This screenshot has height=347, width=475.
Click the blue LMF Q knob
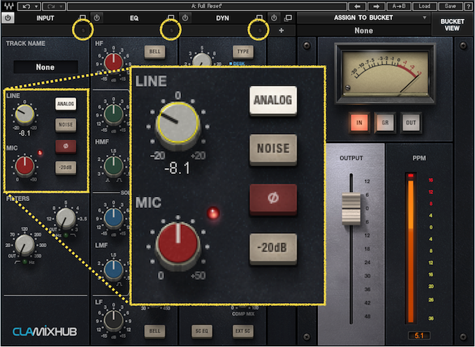click(x=114, y=270)
